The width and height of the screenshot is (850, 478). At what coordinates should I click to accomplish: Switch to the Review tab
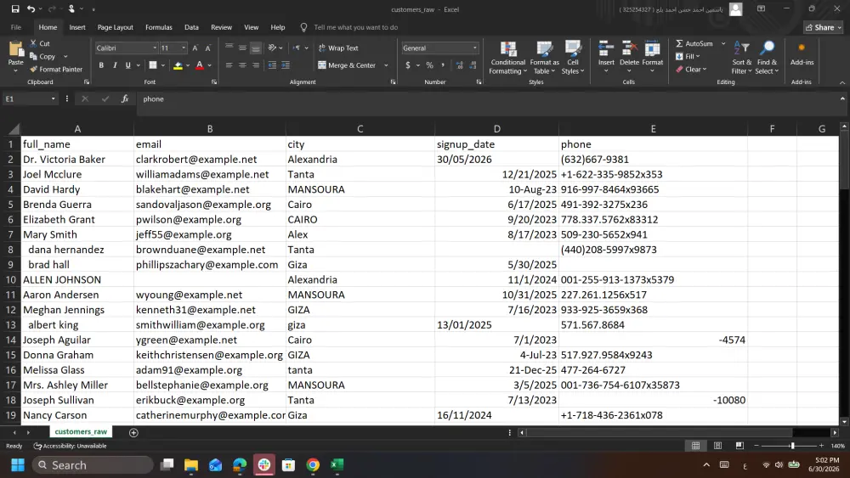tap(221, 27)
